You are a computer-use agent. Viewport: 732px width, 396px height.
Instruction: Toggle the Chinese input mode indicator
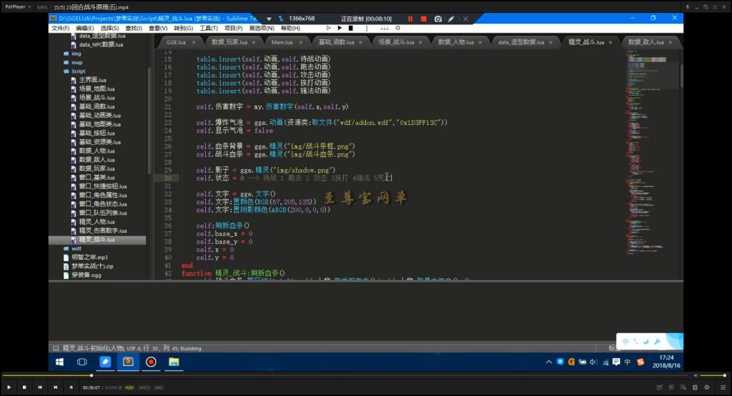(x=628, y=362)
